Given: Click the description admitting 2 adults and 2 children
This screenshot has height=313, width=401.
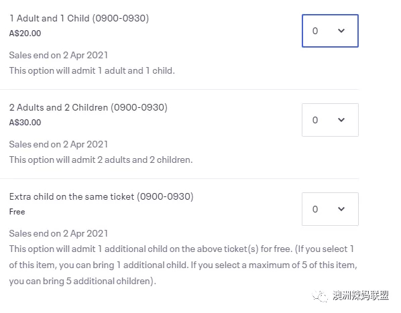Looking at the screenshot, I should pyautogui.click(x=101, y=160).
